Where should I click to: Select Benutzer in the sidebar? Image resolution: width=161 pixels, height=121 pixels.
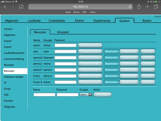click(x=15, y=71)
